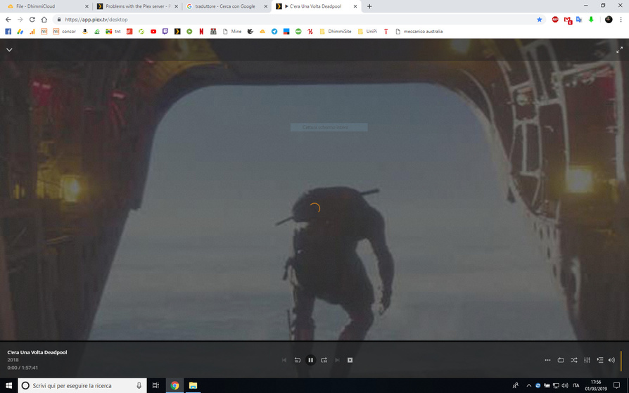Viewport: 629px width, 393px height.
Task: Switch to File - DhimmiCloud tab
Action: point(46,6)
